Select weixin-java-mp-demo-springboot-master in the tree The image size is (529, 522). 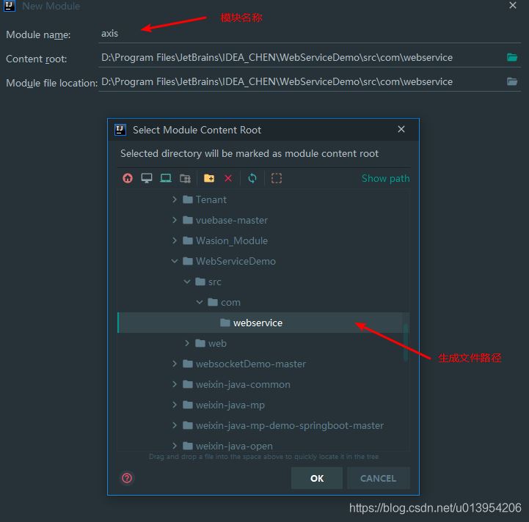(x=283, y=425)
